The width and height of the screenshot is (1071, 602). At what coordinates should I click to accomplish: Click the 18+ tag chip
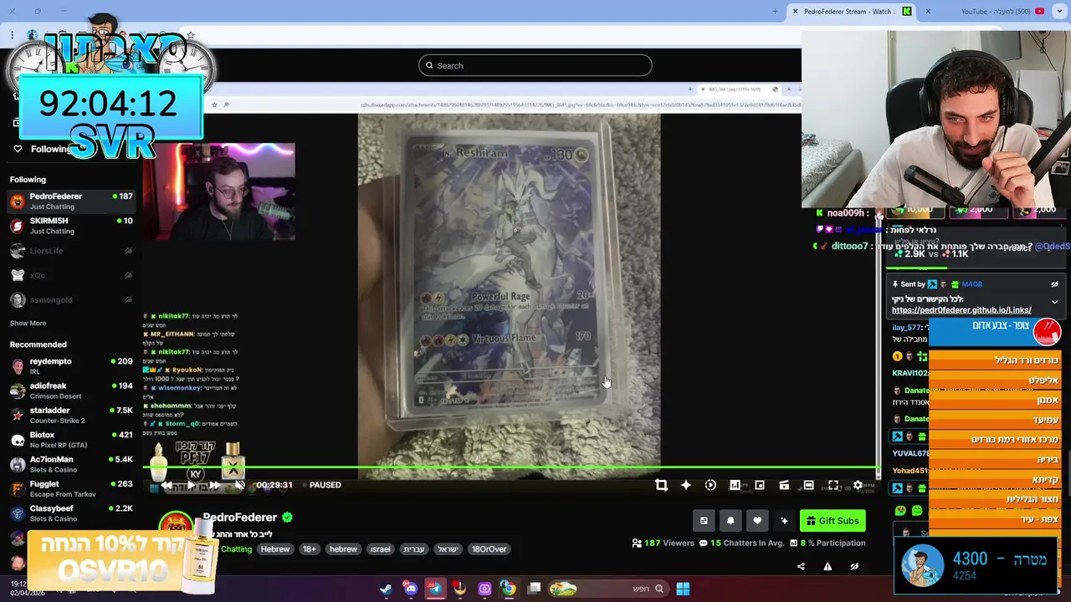tap(310, 549)
